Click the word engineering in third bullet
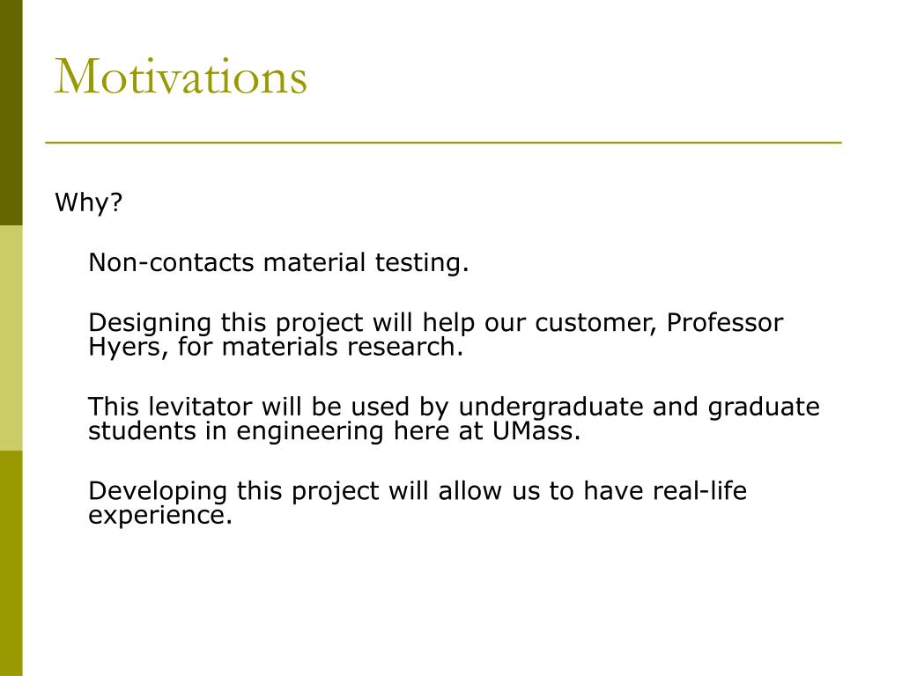Viewport: 902px width, 676px height. (x=310, y=431)
